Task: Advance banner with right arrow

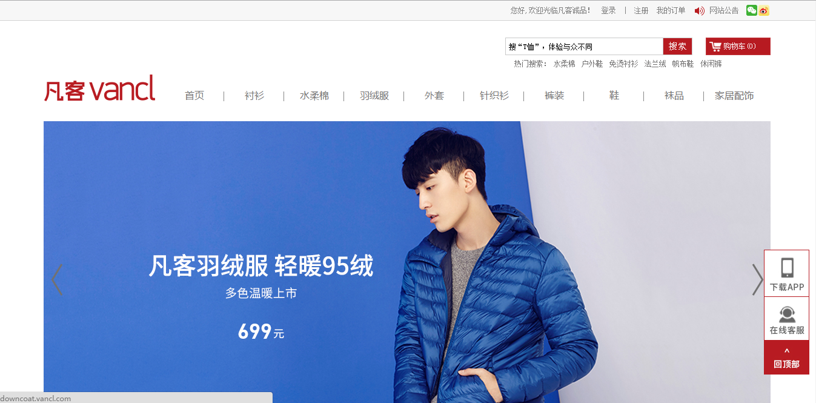Action: tap(757, 279)
